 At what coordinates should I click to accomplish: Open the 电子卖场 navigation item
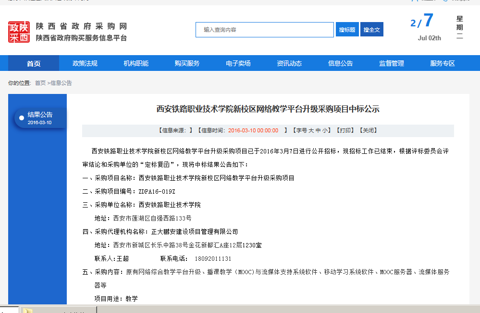pyautogui.click(x=238, y=63)
